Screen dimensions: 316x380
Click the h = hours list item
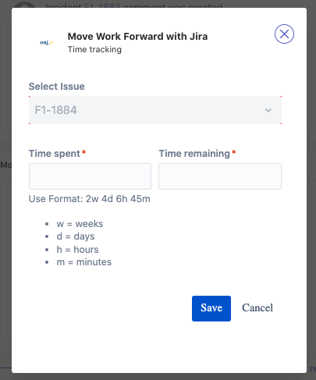click(x=77, y=250)
